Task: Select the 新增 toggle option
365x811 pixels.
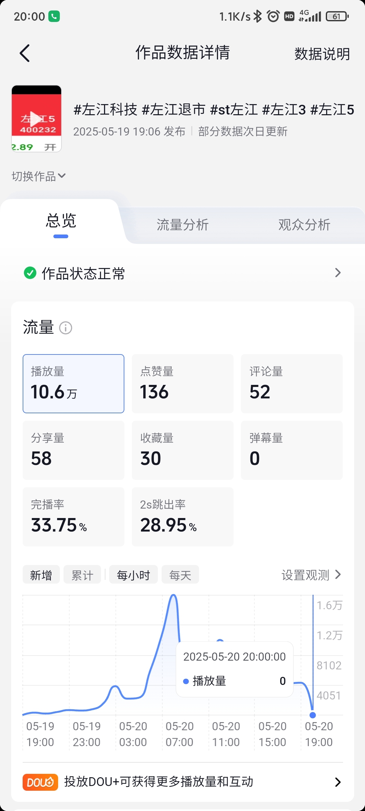Action: (41, 574)
